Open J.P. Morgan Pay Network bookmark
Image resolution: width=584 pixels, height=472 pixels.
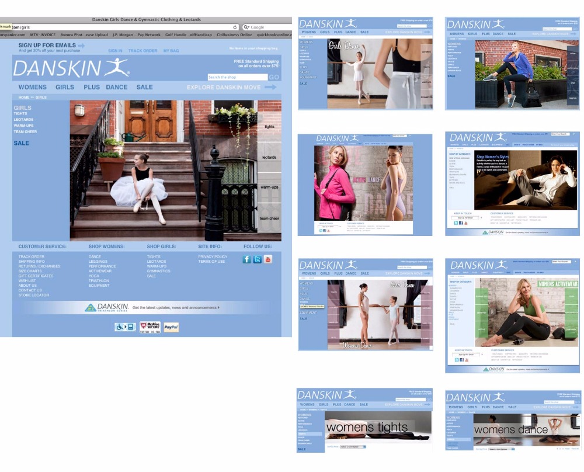[x=136, y=34]
